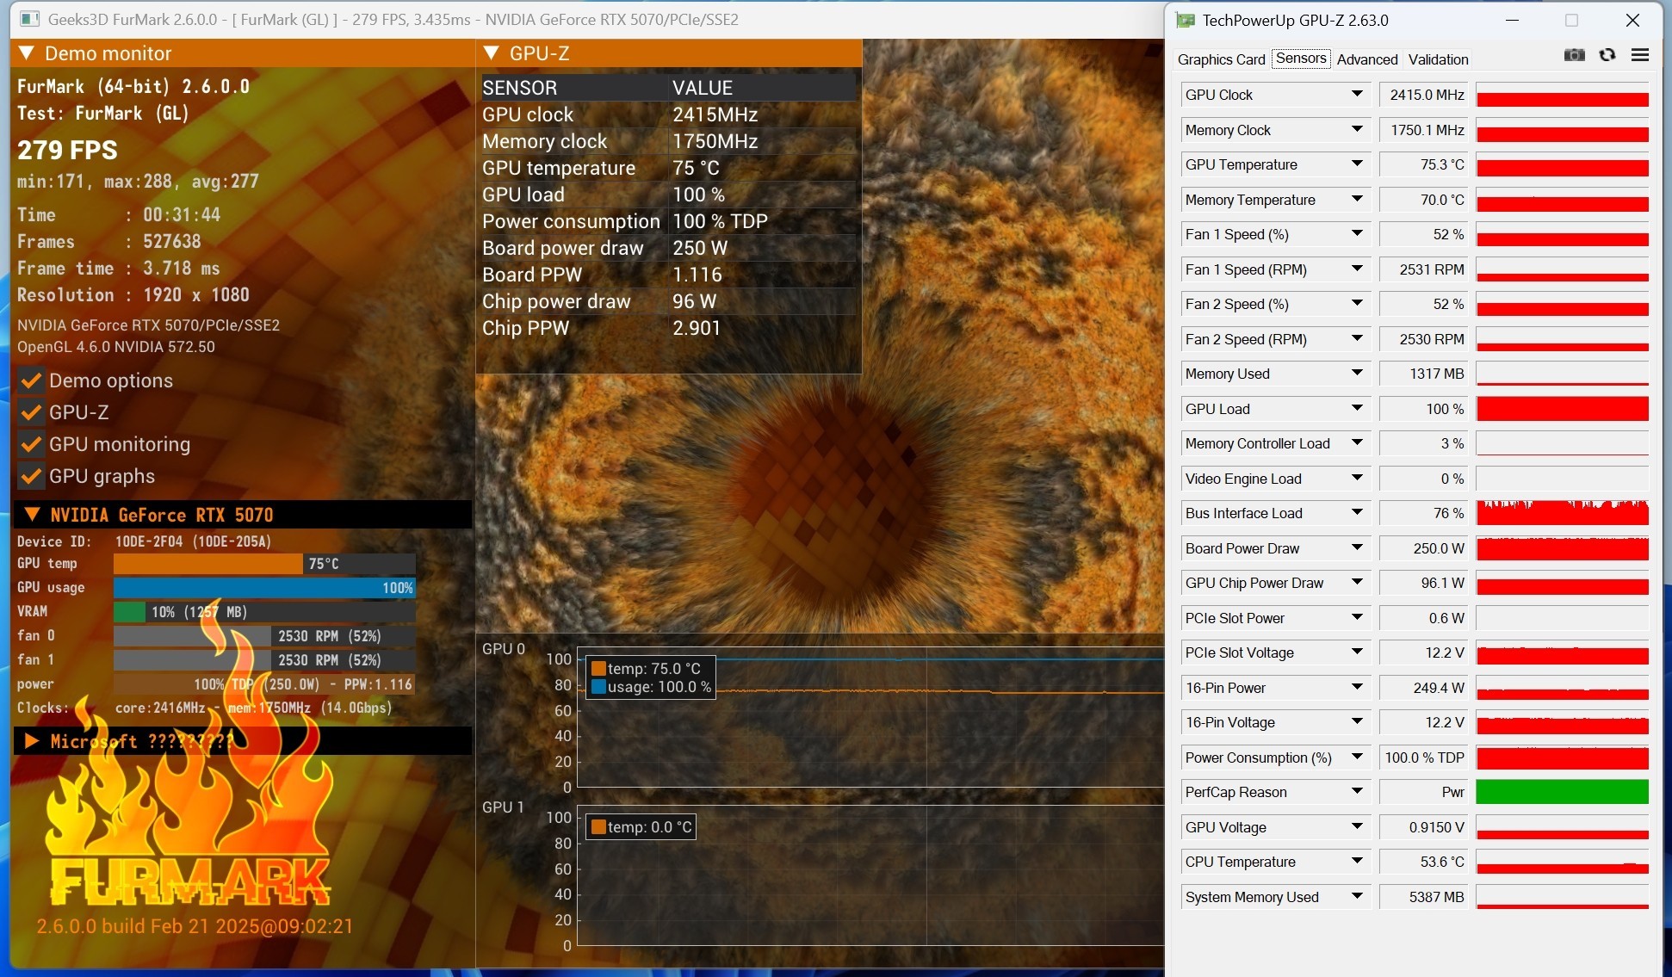Toggle GPU-Z checkbox in FurMark sidebar
The image size is (1672, 977).
point(31,411)
